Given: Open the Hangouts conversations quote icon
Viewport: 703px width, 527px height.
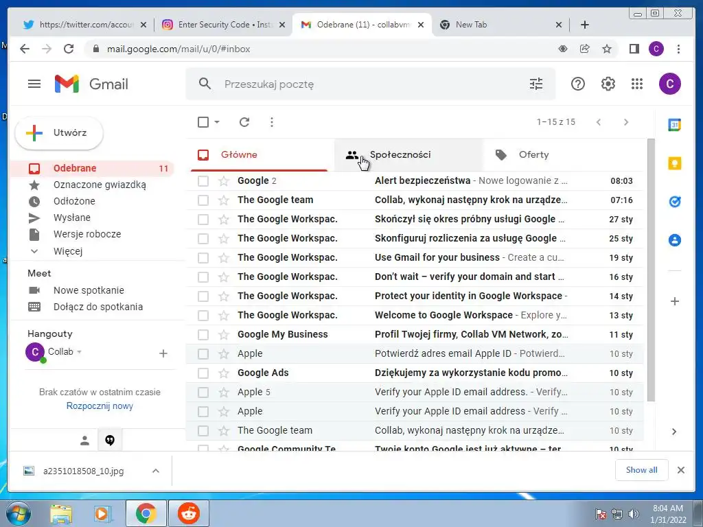Looking at the screenshot, I should tap(110, 441).
